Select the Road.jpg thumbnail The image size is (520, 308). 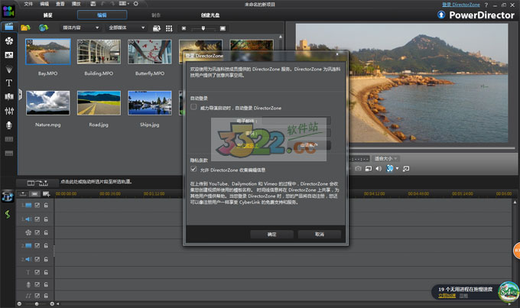coord(99,104)
